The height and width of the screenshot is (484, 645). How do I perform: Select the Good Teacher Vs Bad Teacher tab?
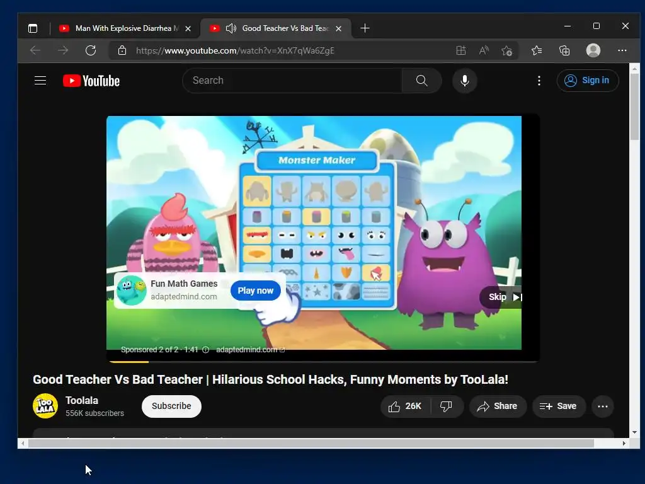click(285, 28)
